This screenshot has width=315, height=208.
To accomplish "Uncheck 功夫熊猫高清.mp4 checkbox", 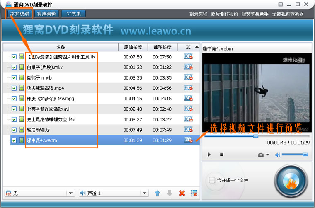I will coord(14,88).
